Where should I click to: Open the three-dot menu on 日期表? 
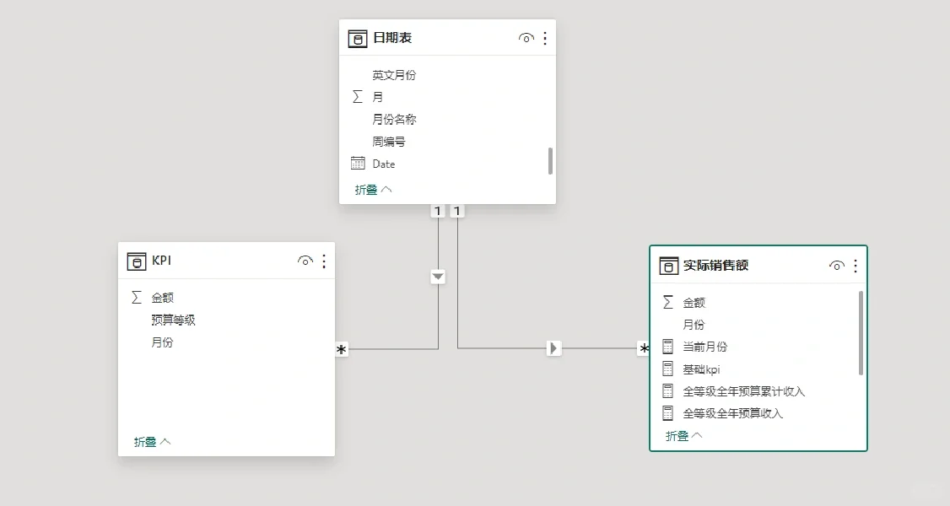544,37
